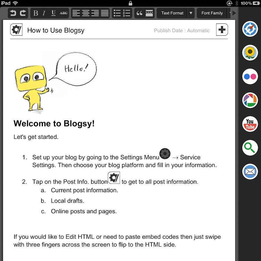Open the Font Family dropdown
Image resolution: width=261 pixels, height=261 pixels.
coord(212,13)
